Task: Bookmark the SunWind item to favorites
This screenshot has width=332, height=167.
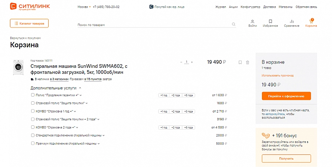Action: [x=240, y=62]
